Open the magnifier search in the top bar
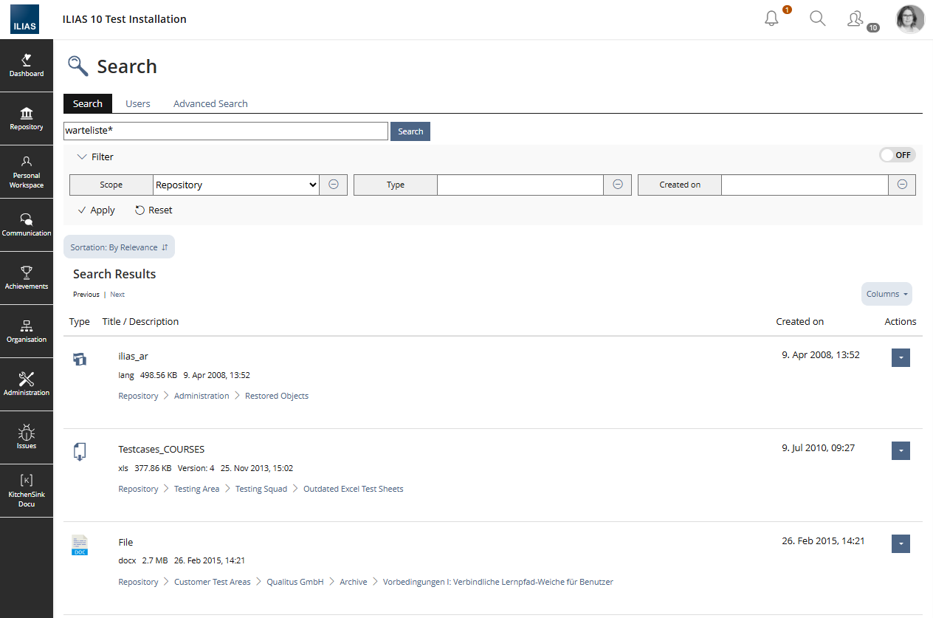 pos(817,18)
